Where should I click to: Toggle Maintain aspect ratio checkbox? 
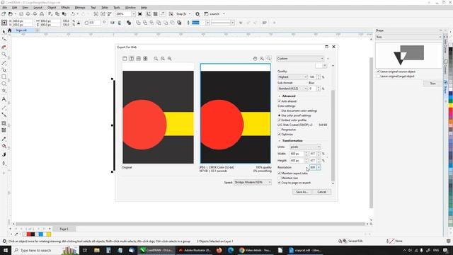[279, 173]
